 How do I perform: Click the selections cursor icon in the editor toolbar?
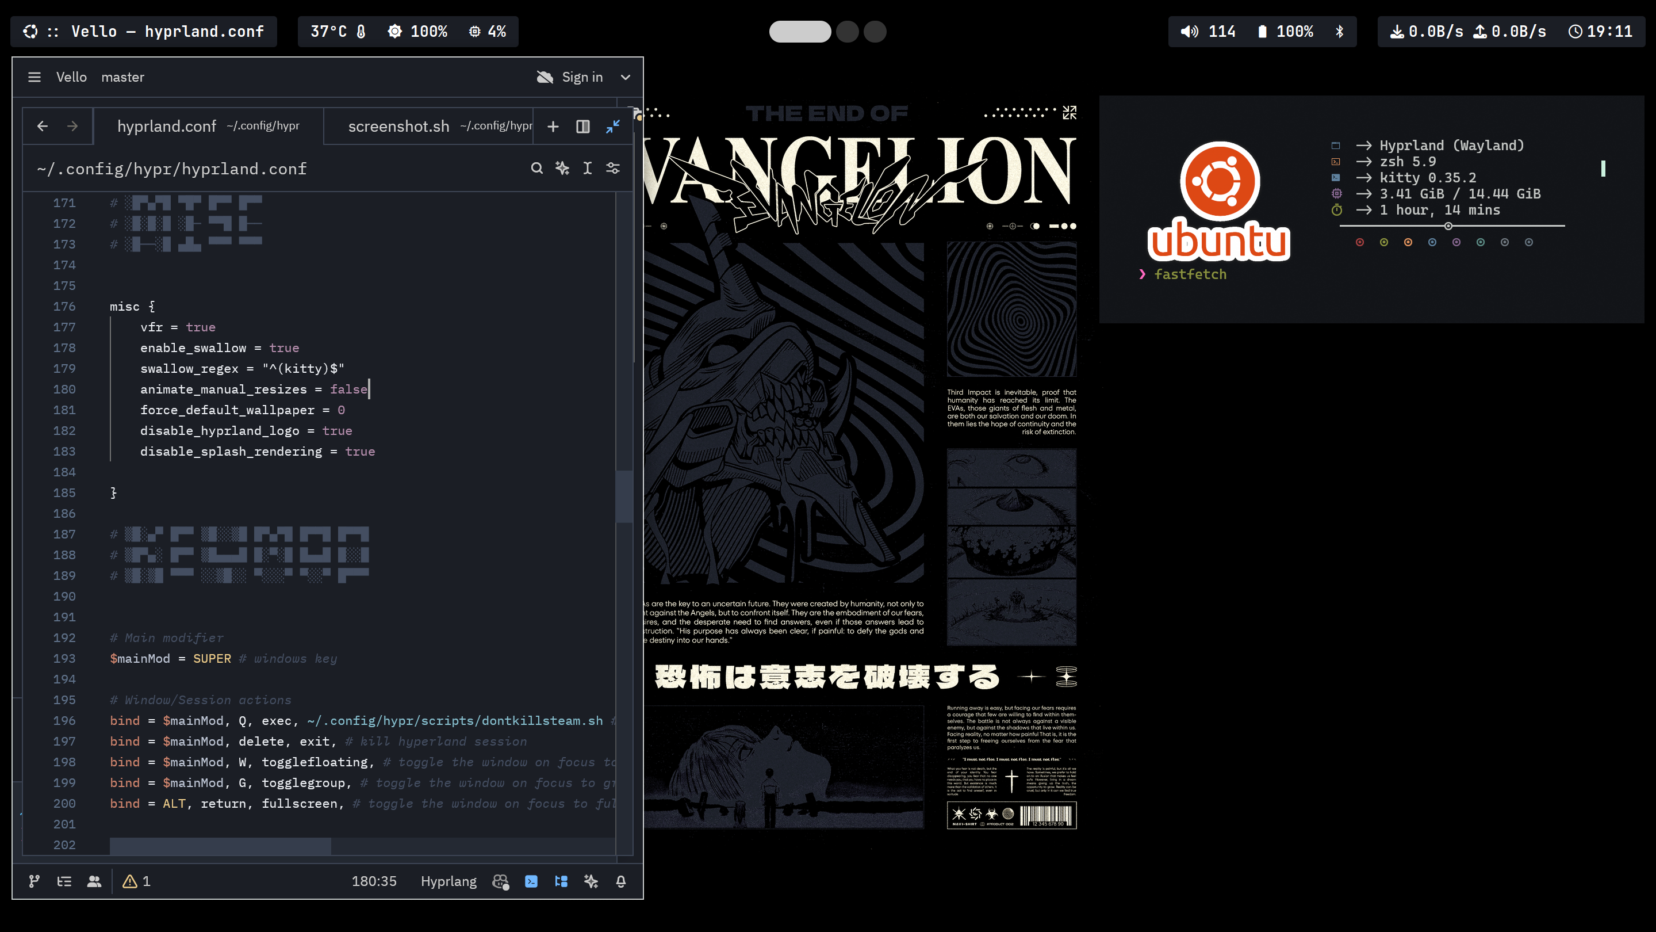[588, 169]
